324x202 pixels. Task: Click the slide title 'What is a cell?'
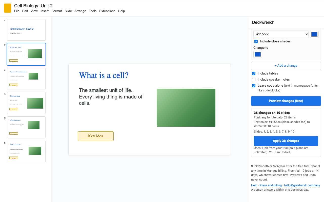tap(104, 75)
